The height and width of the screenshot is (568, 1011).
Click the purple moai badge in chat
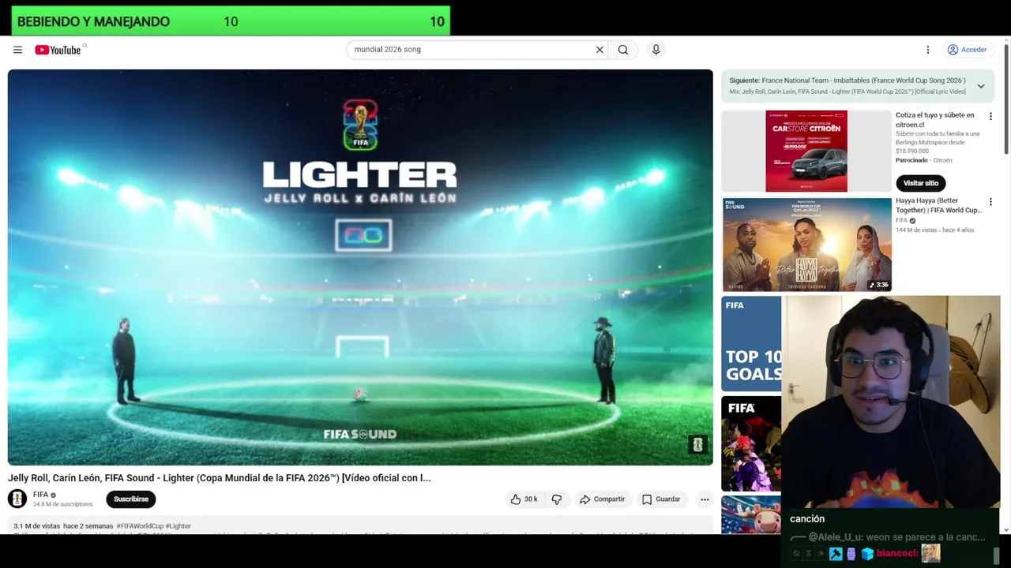[851, 554]
